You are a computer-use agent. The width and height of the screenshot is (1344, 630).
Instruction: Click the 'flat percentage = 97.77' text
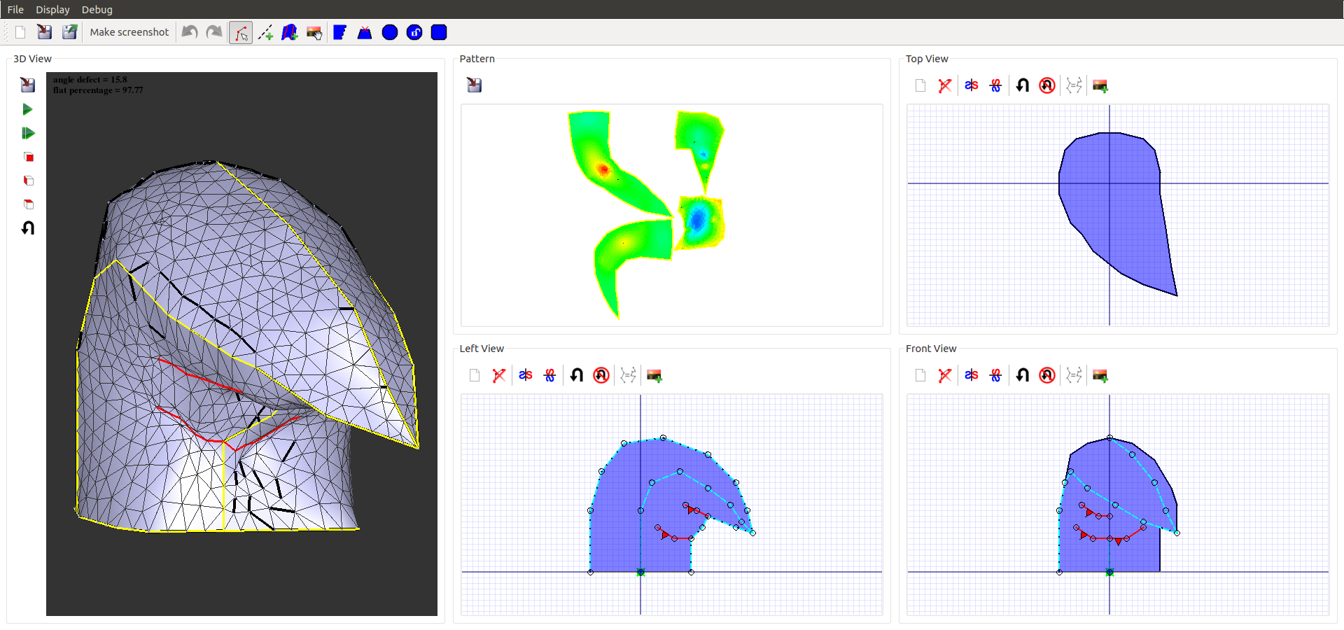(x=98, y=90)
